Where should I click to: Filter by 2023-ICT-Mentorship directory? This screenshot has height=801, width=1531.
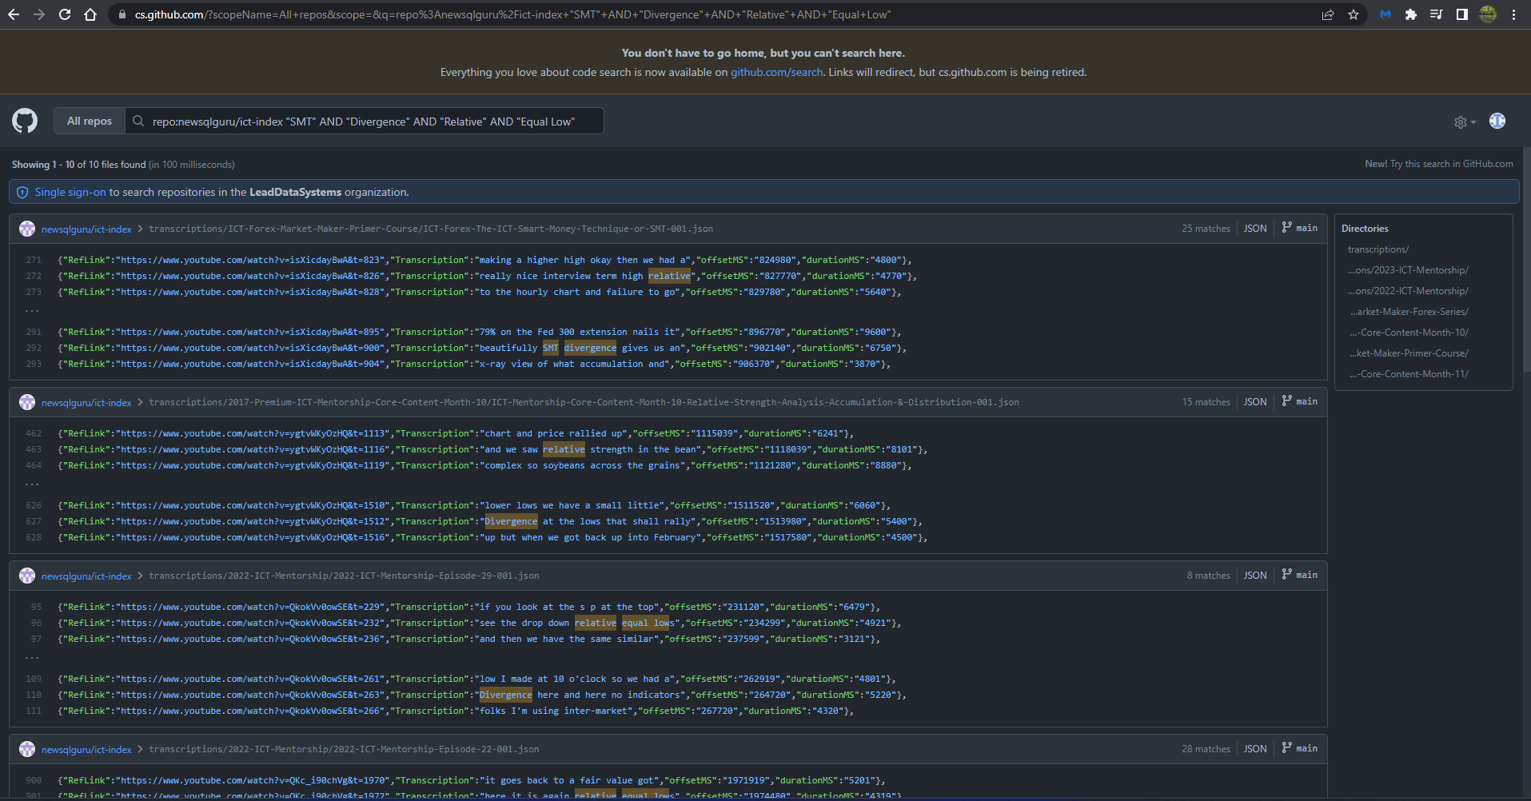[1408, 270]
